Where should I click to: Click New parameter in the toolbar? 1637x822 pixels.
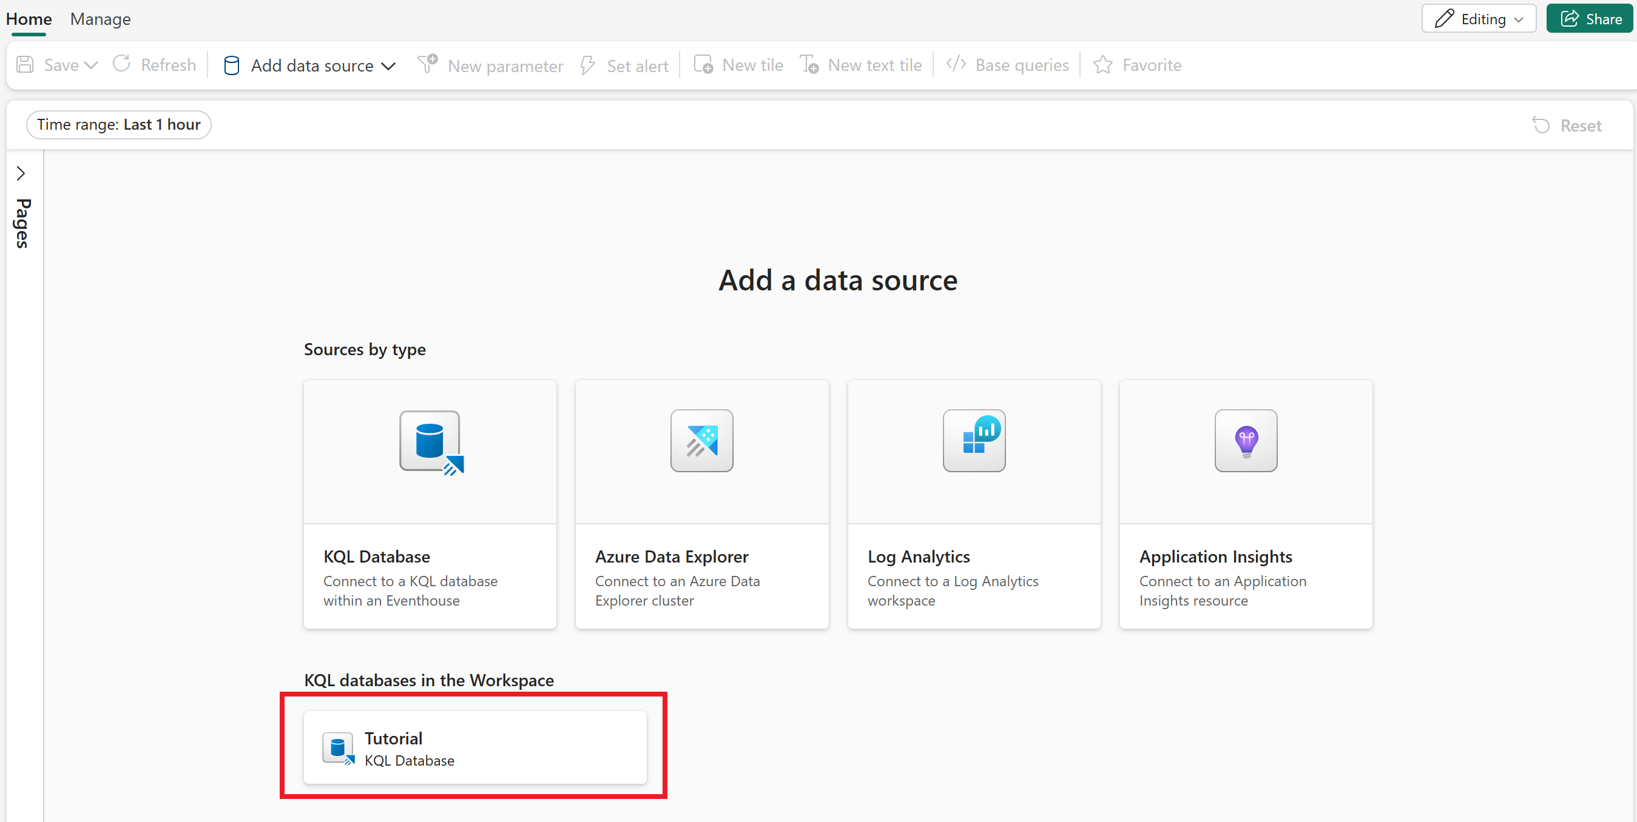tap(491, 65)
